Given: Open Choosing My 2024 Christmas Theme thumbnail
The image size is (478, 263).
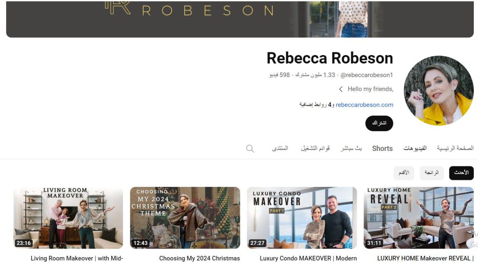Looking at the screenshot, I should [x=185, y=218].
